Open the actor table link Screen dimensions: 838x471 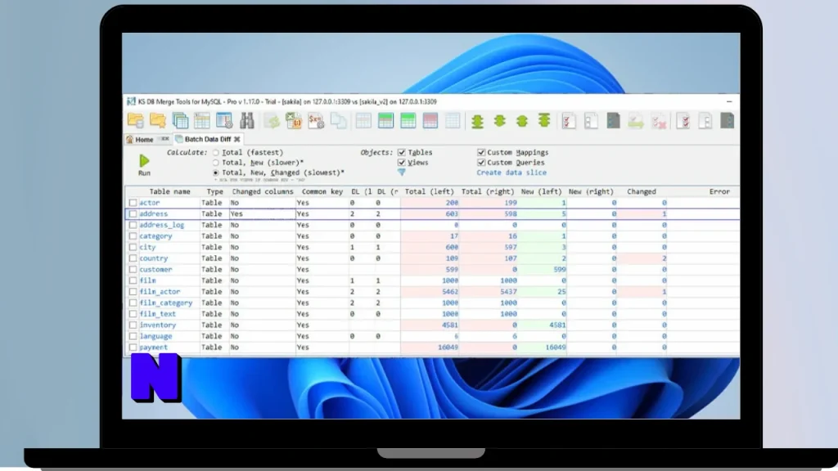click(150, 203)
